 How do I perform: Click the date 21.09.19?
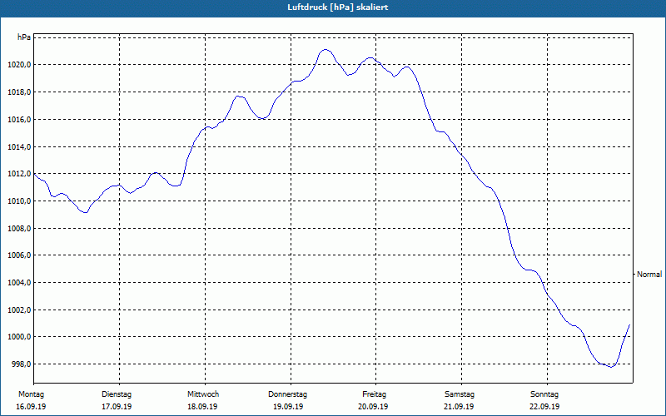coord(459,406)
